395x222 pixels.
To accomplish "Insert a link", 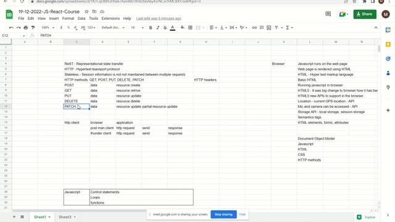I will 254,28.
